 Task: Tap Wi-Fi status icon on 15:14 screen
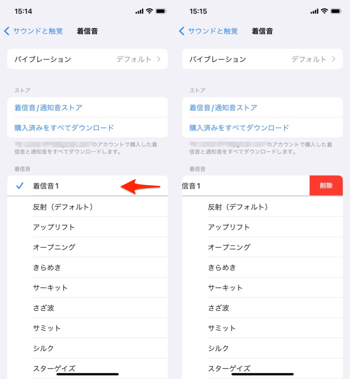[x=149, y=11]
